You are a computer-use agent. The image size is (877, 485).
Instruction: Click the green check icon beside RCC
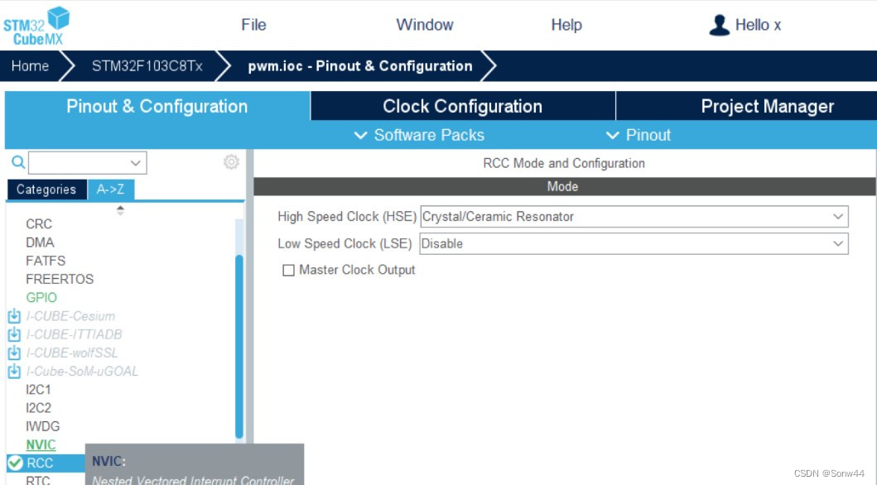click(16, 463)
